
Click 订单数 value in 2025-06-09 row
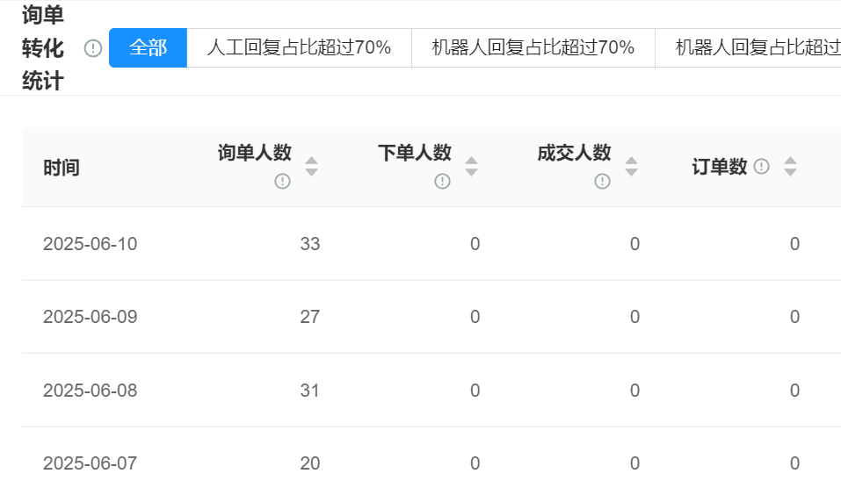(795, 317)
